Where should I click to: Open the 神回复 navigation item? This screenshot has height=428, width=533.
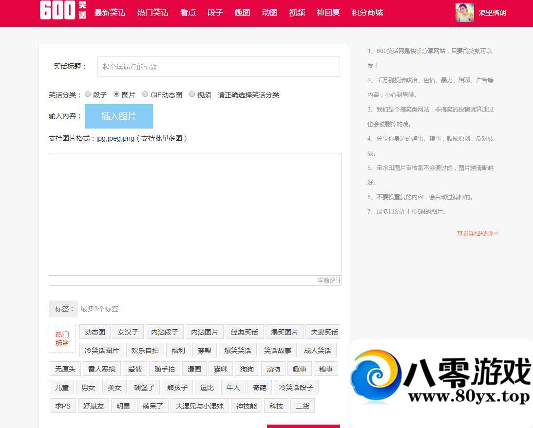pyautogui.click(x=328, y=13)
